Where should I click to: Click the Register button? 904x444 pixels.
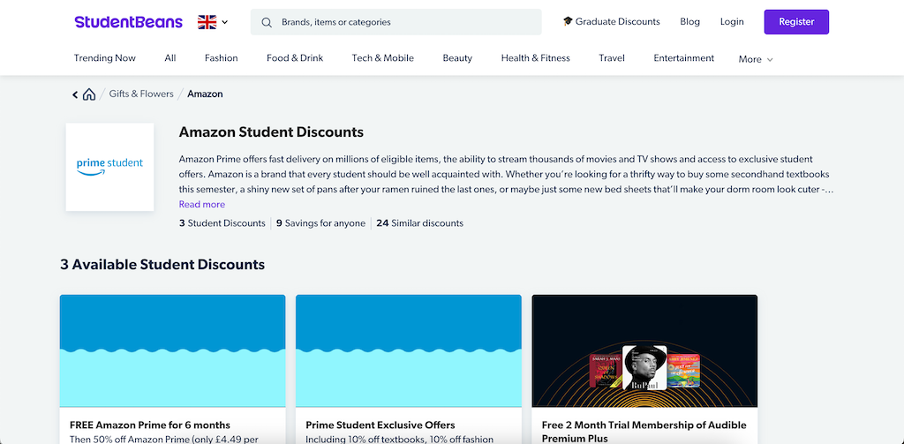pos(796,22)
